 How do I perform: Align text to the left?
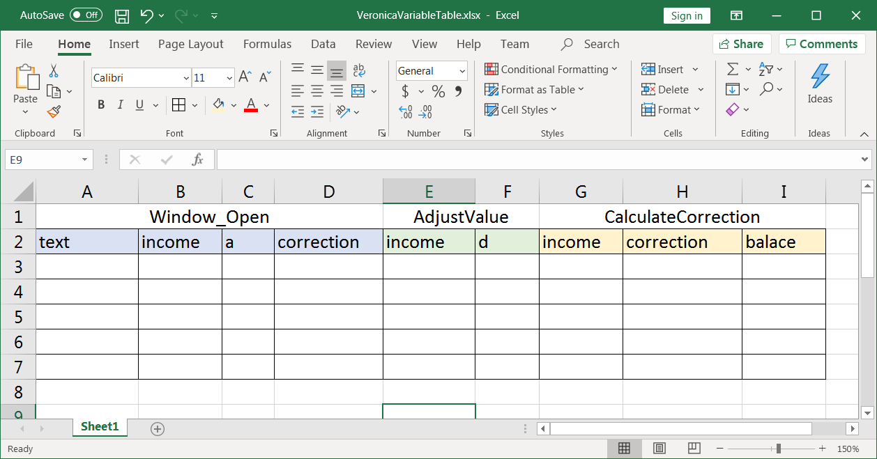click(x=298, y=91)
